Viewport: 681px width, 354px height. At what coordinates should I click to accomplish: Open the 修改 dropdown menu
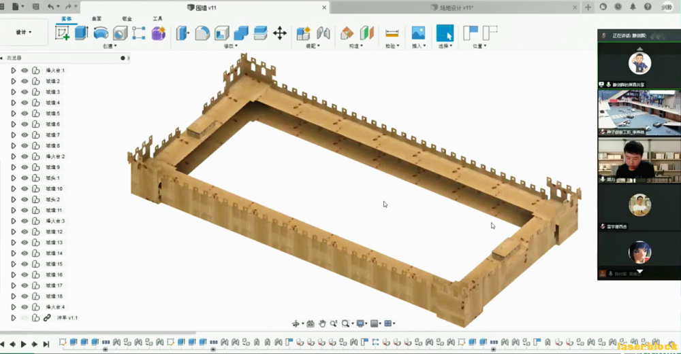tap(231, 46)
